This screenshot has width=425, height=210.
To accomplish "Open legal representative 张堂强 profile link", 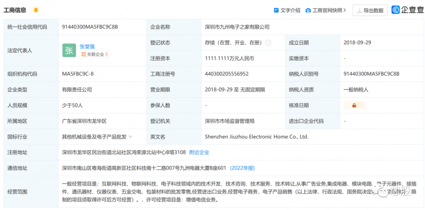I will [87, 46].
